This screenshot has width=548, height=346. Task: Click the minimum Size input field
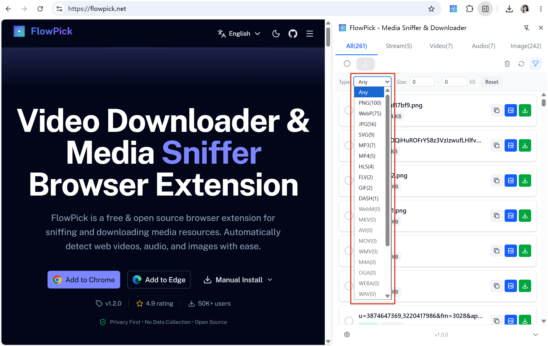click(422, 82)
